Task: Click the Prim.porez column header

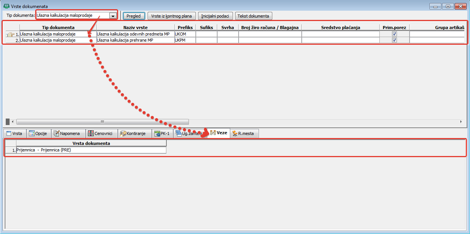Action: pos(394,28)
